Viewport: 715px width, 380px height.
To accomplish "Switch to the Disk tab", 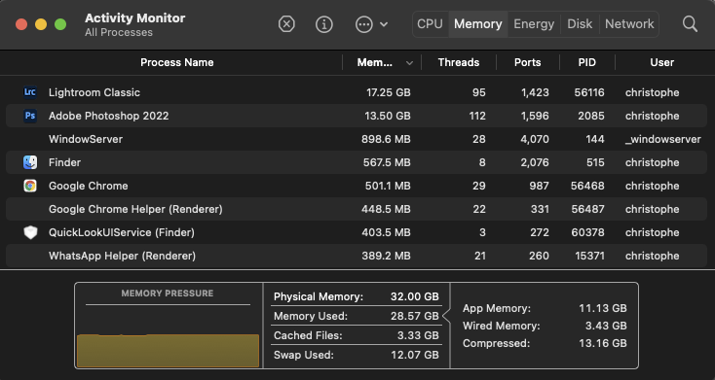I will coord(580,24).
